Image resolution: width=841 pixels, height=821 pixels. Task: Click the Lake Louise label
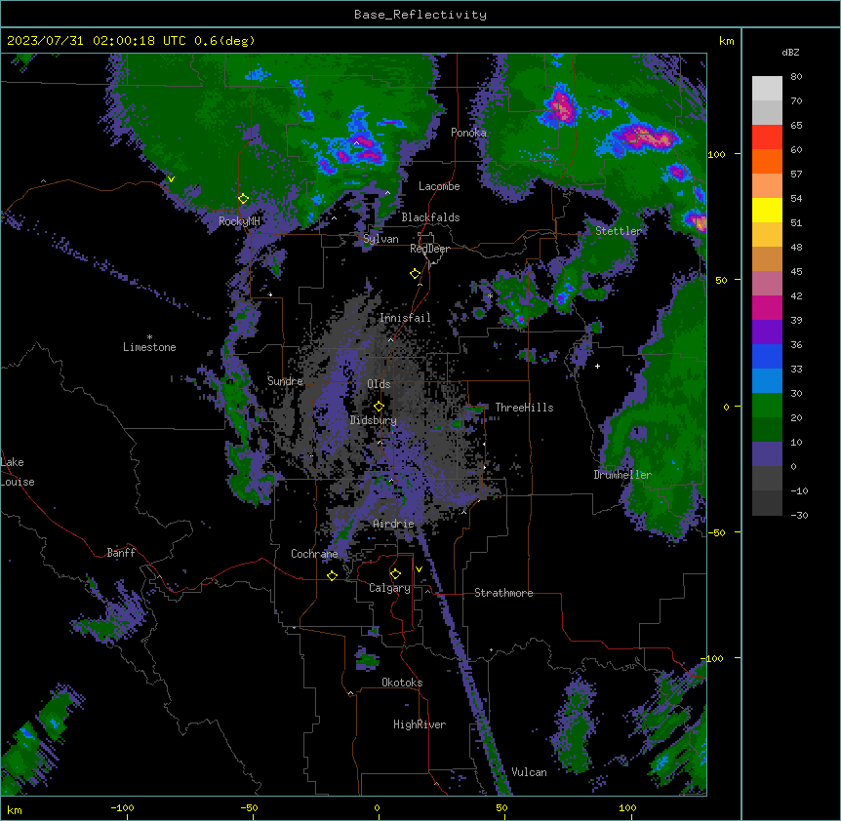point(18,472)
